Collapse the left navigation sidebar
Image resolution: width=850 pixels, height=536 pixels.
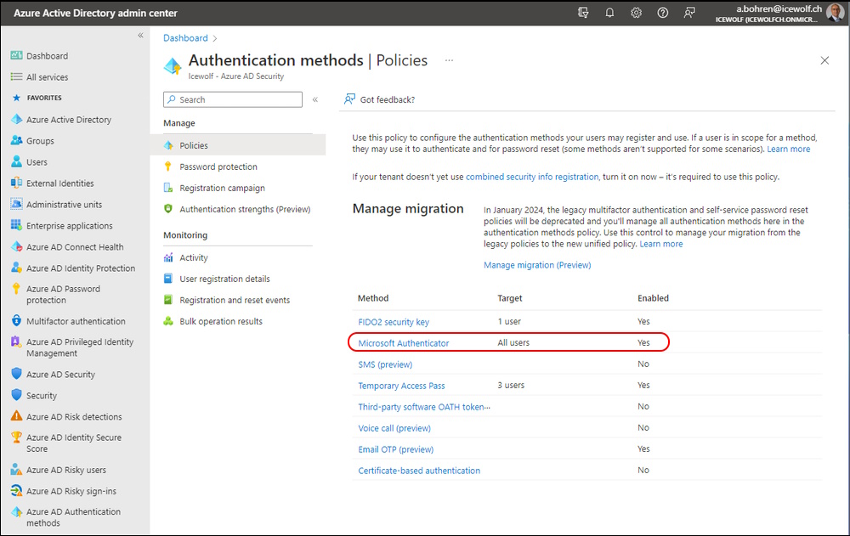[140, 35]
